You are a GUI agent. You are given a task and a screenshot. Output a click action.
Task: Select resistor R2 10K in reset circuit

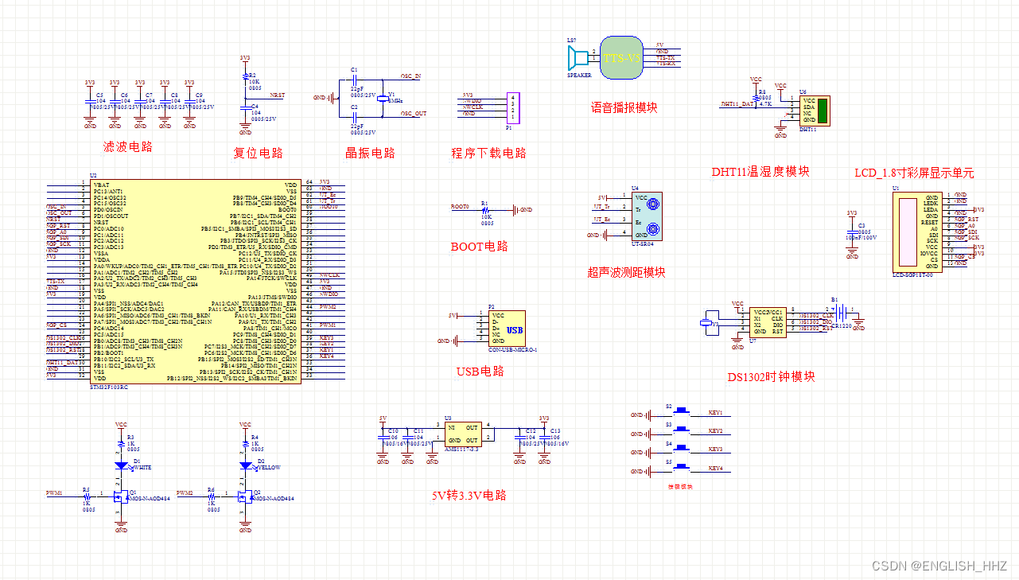click(245, 76)
